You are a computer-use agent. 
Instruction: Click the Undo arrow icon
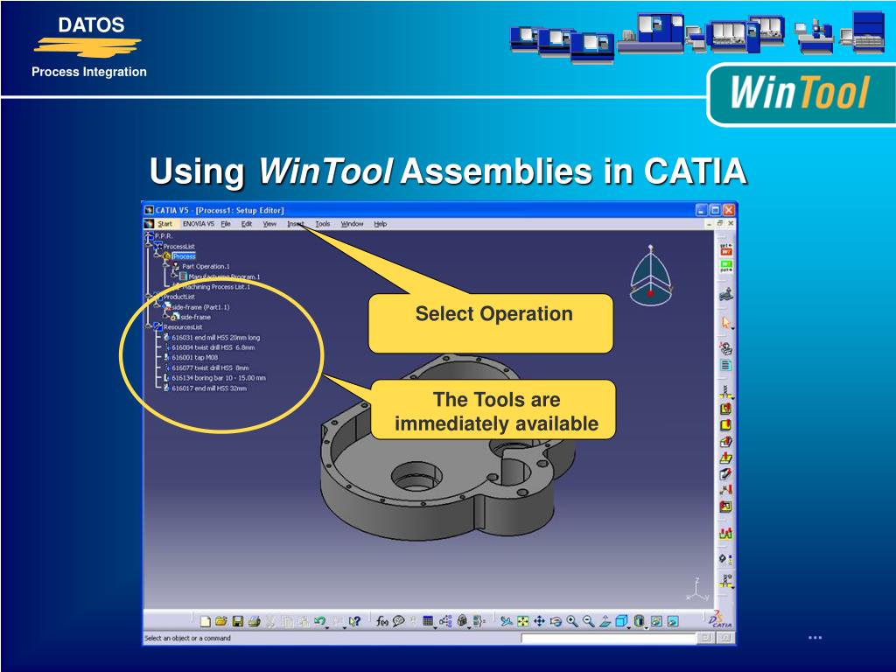point(318,620)
